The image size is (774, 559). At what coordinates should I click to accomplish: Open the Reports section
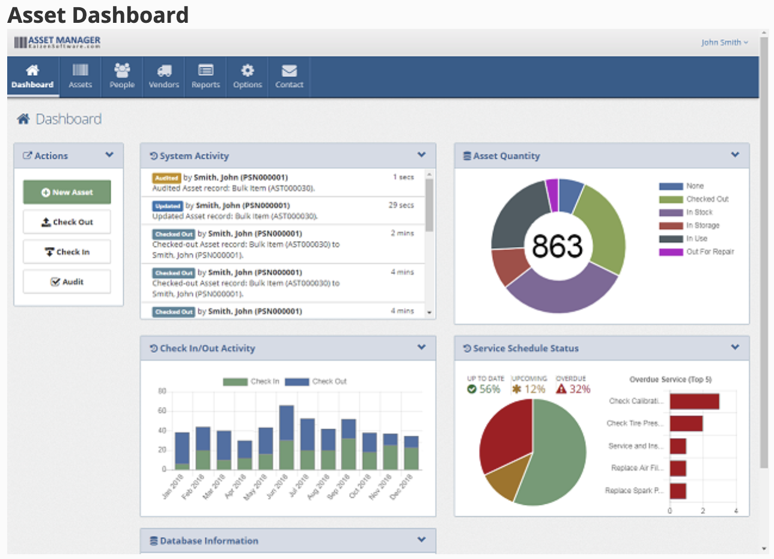click(206, 76)
